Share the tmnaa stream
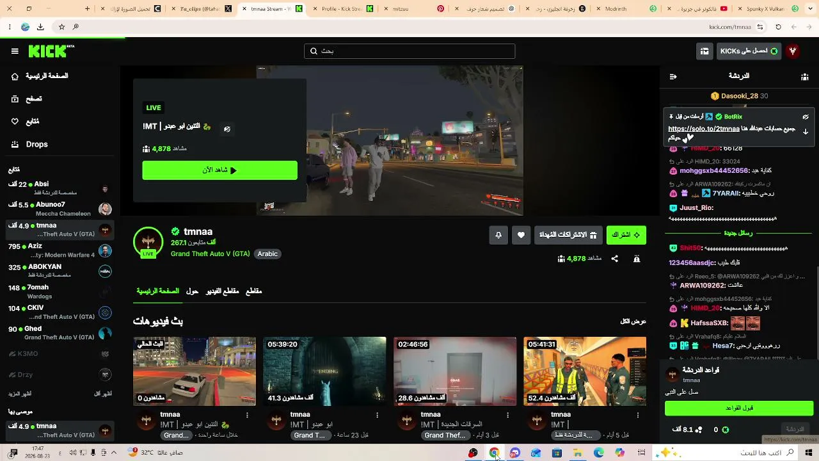This screenshot has width=819, height=461. click(615, 259)
